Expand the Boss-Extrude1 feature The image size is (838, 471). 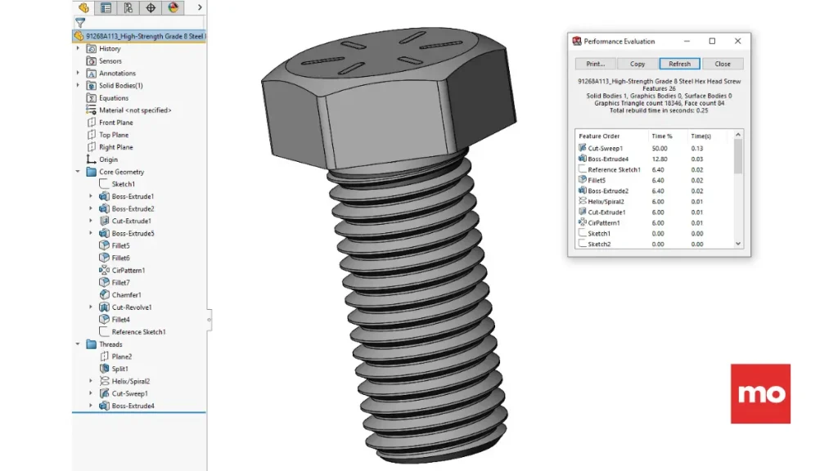tap(91, 196)
